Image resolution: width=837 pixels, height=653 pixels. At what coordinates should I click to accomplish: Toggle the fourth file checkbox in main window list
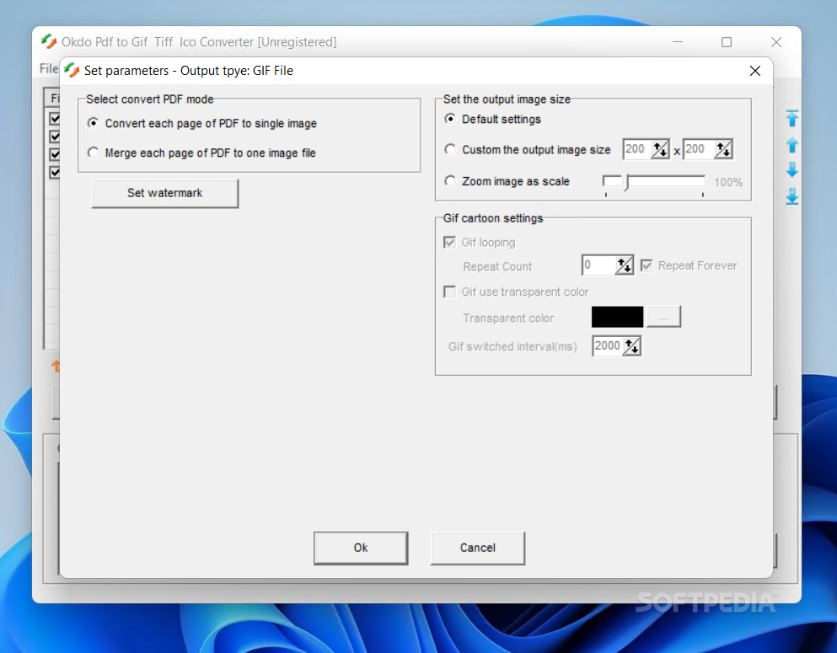click(x=55, y=173)
